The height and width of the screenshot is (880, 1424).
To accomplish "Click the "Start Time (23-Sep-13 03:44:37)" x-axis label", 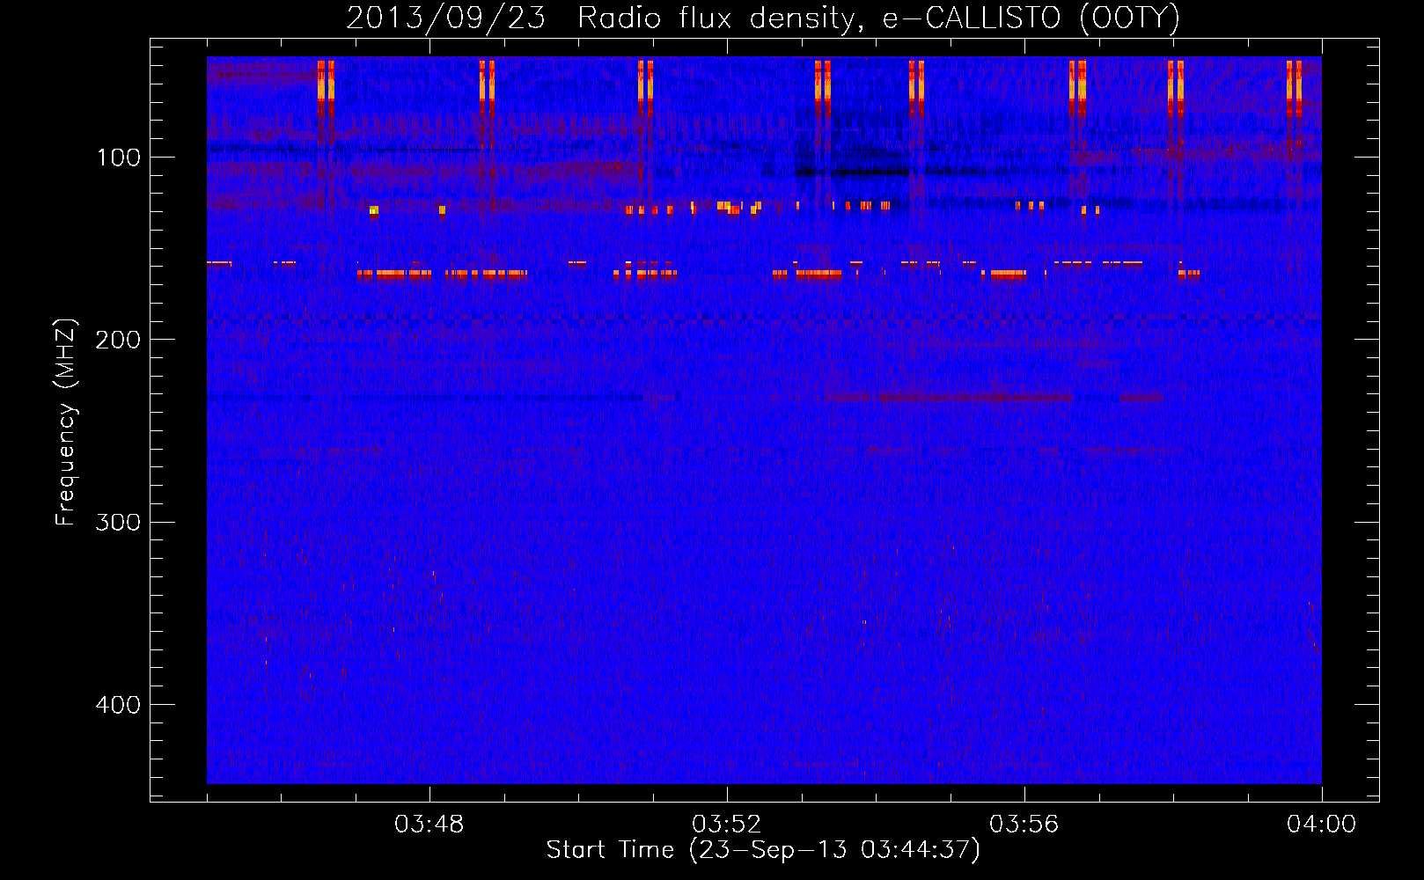I will [763, 850].
